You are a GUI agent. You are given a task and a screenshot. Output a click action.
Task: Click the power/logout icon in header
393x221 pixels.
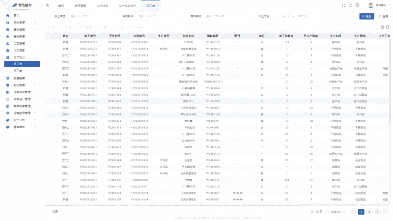pyautogui.click(x=350, y=5)
